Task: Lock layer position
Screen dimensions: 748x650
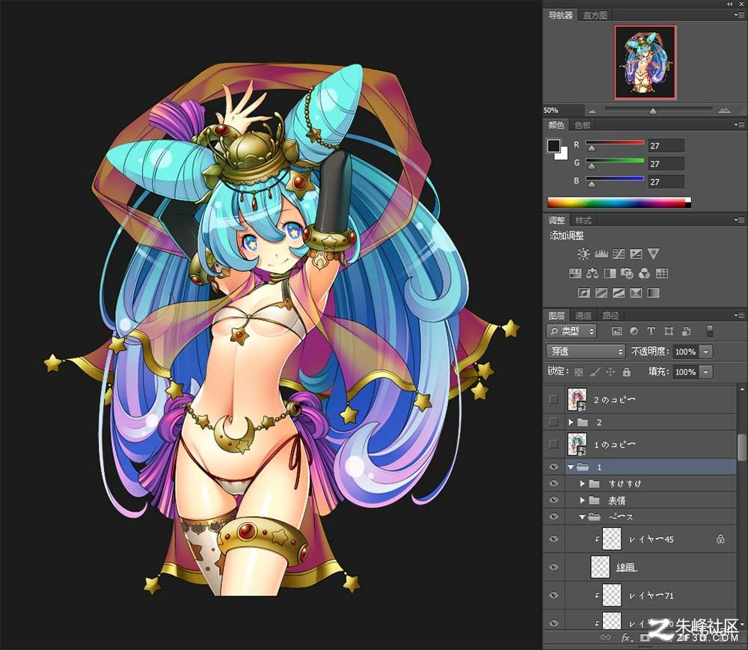Action: click(x=610, y=372)
